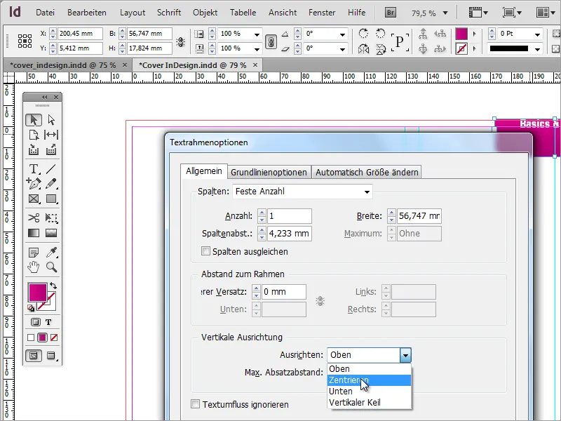This screenshot has height=421, width=561.
Task: Open the Objekt menu
Action: coord(205,13)
